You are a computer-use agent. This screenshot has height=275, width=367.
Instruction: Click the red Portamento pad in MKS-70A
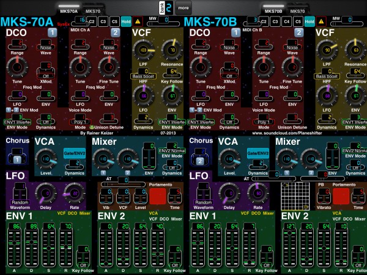pos(158,196)
